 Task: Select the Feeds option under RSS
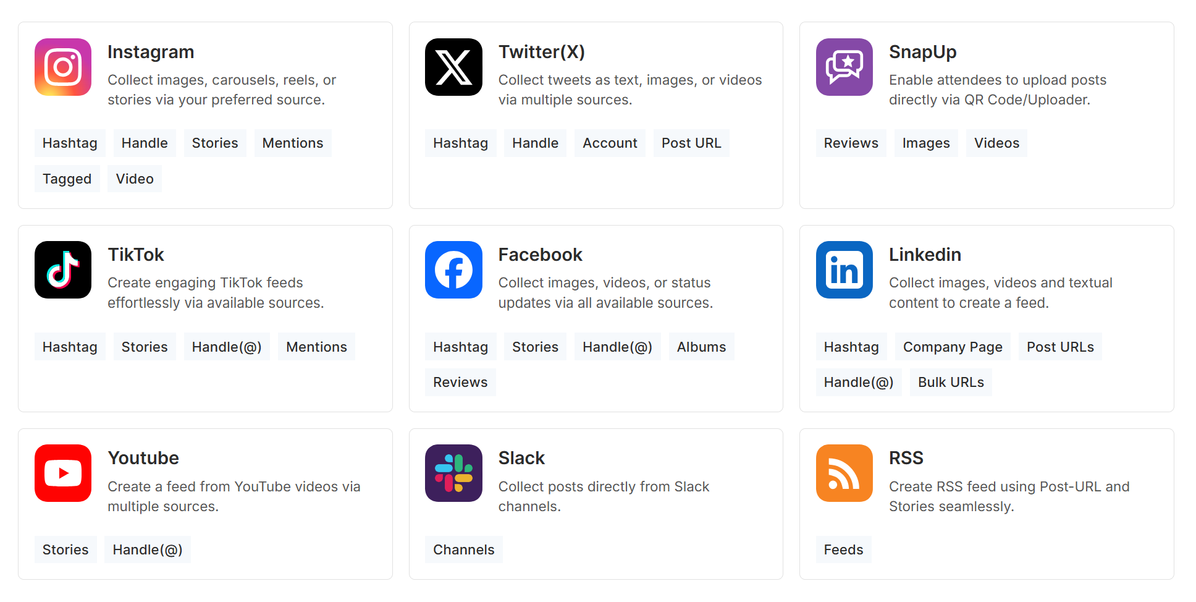point(843,549)
